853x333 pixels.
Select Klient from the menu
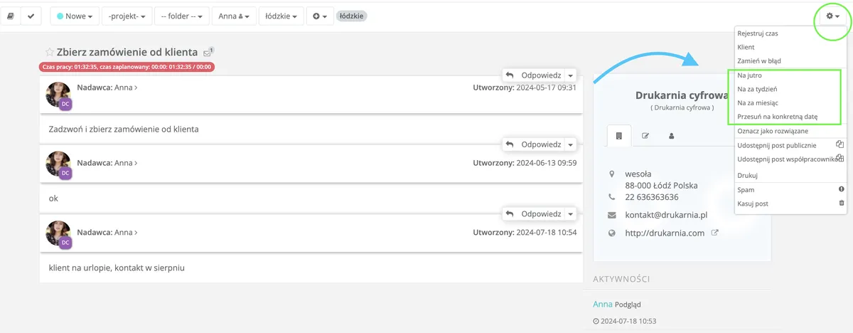[x=746, y=47]
